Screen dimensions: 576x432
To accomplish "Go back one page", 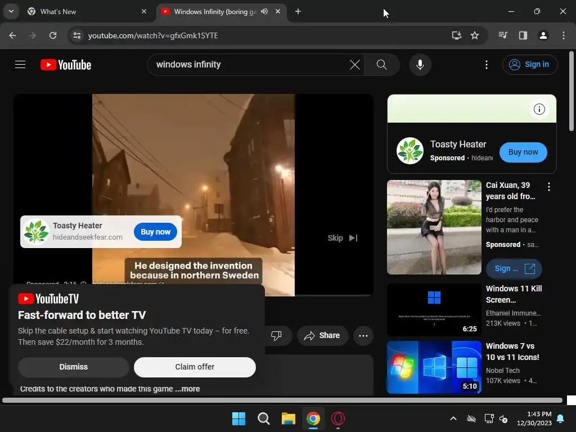I will tap(12, 35).
